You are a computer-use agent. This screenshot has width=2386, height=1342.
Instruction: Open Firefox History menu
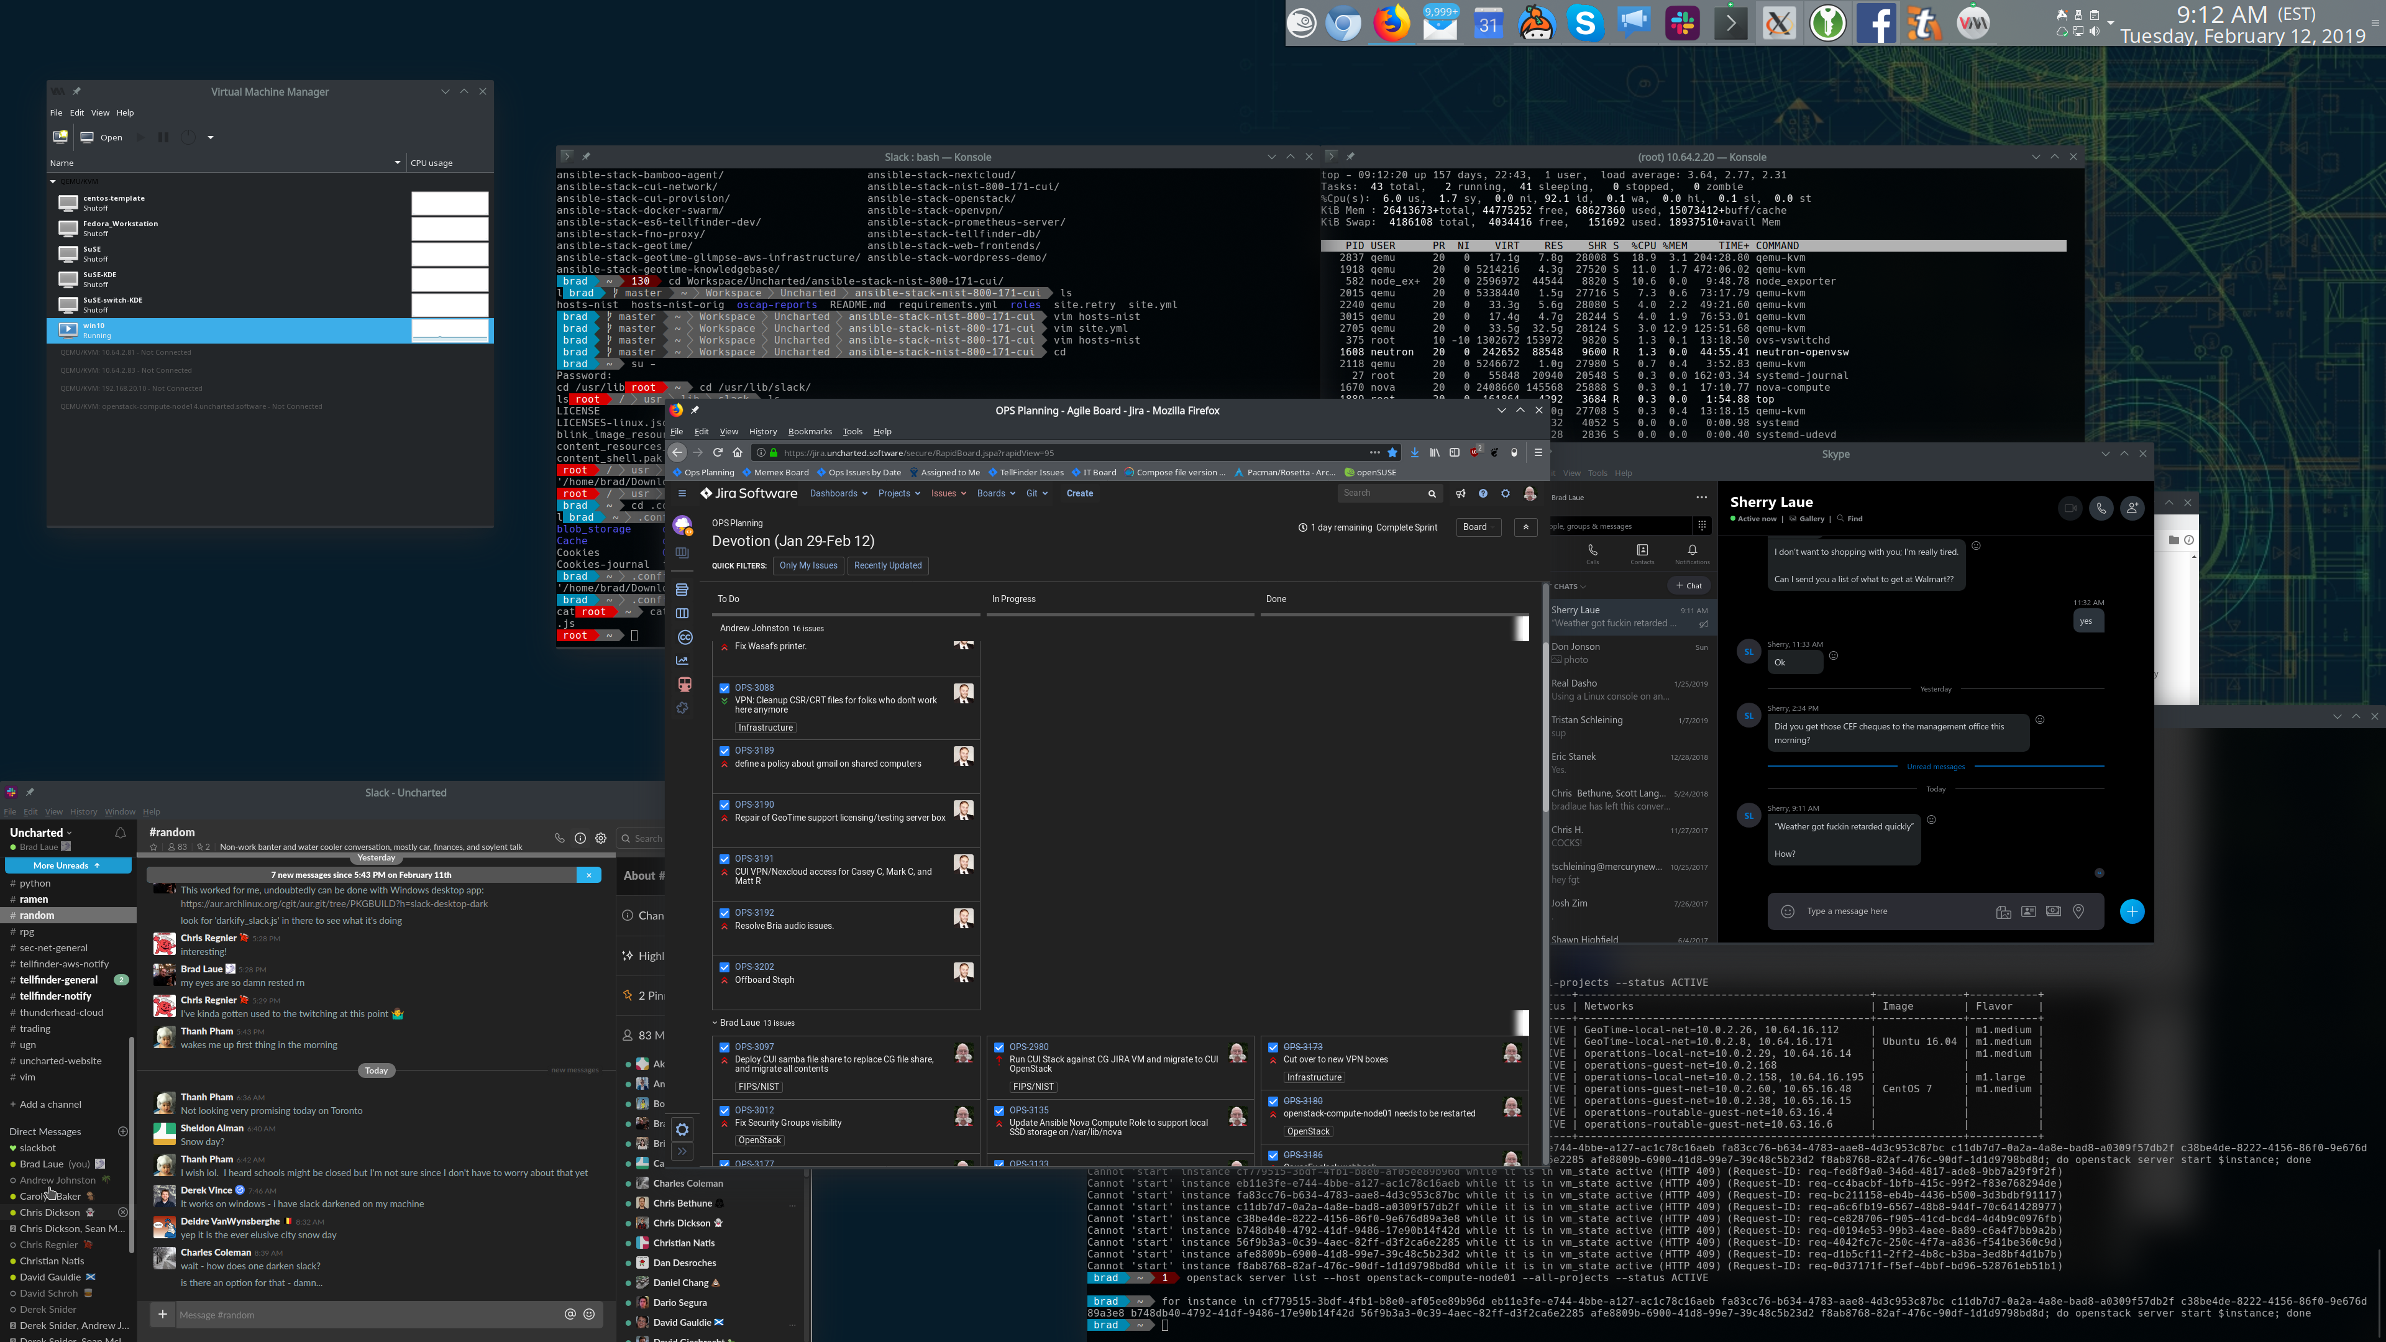click(x=762, y=432)
